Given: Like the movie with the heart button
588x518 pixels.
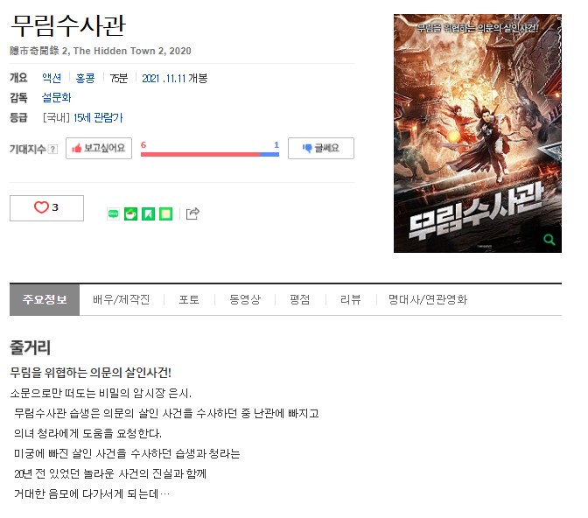Looking at the screenshot, I should (x=46, y=207).
